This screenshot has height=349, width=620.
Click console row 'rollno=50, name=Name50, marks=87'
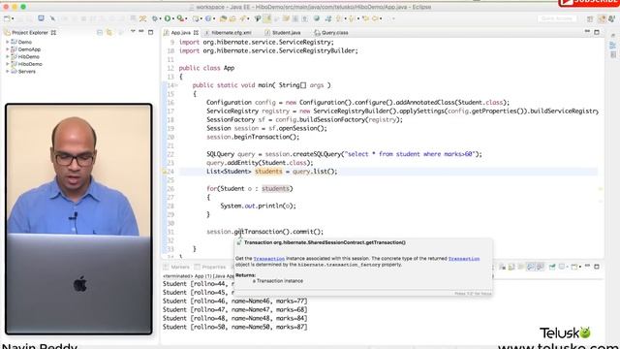click(x=234, y=328)
